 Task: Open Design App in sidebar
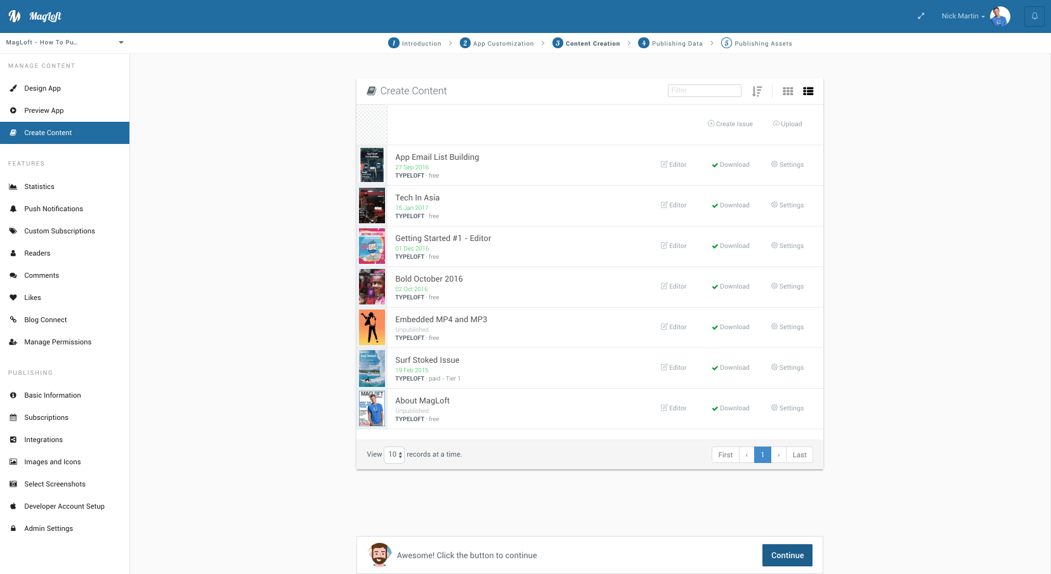[65, 88]
